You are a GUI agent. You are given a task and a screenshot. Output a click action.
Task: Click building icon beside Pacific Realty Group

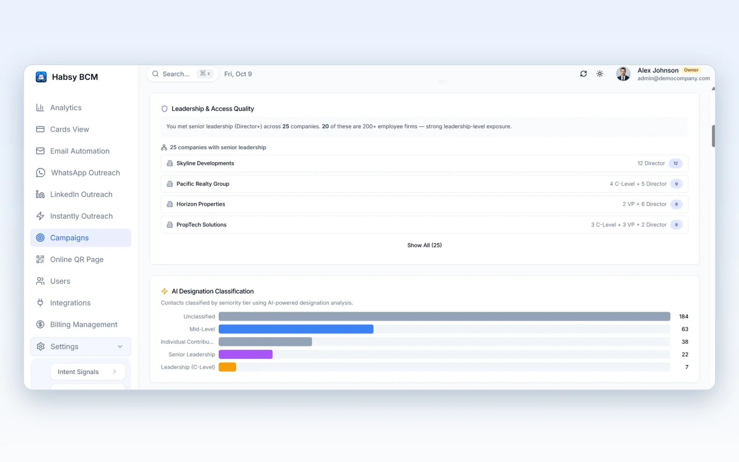tap(170, 184)
